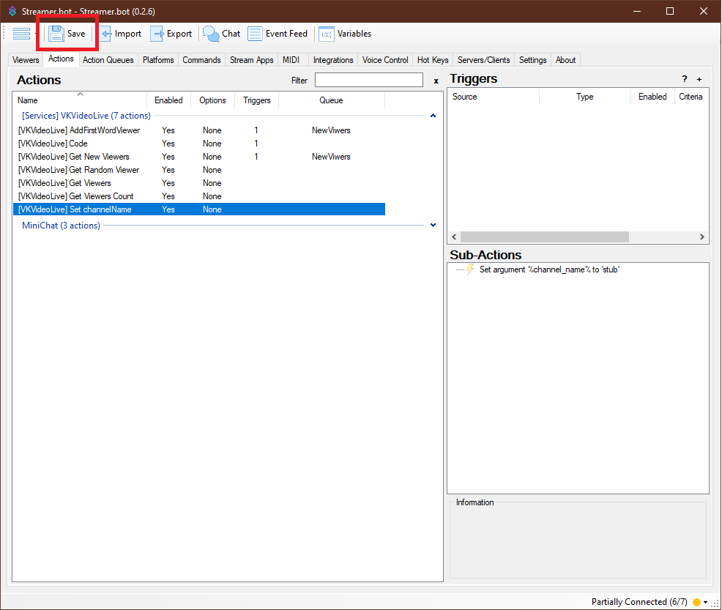Click the Triggers horizontal scrollbar thumb
The width and height of the screenshot is (722, 610).
coord(545,237)
